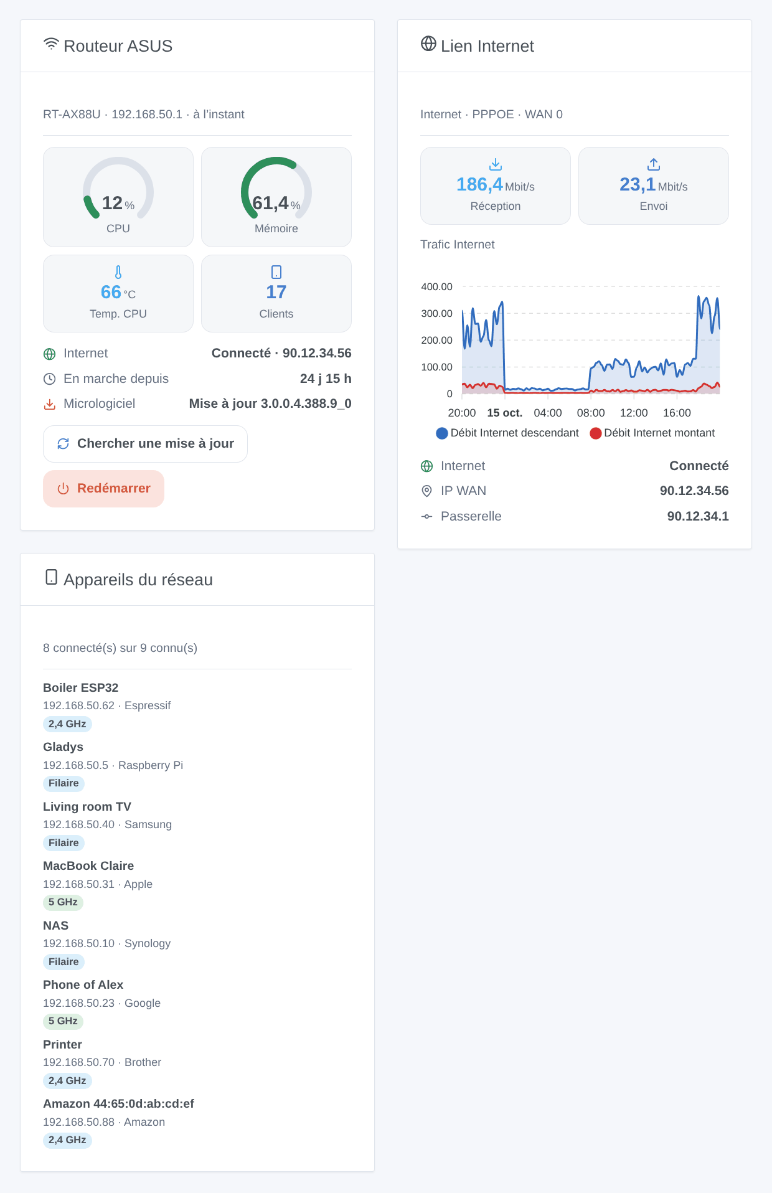Viewport: 772px width, 1193px height.
Task: Click the download icon above Réception
Action: [x=496, y=164]
